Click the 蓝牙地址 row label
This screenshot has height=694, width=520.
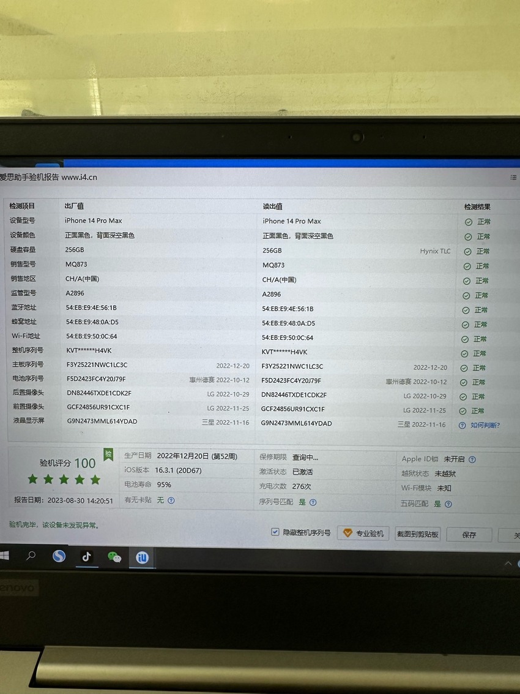point(24,307)
